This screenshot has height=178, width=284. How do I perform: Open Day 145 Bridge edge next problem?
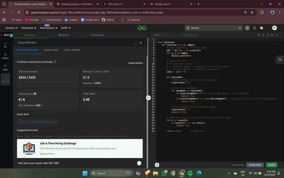[38, 122]
